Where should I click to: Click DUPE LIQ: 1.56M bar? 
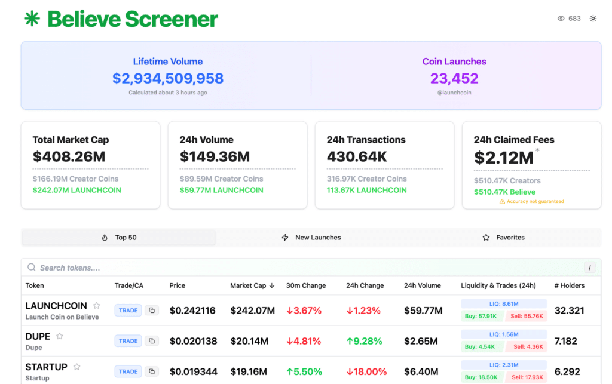click(x=504, y=334)
